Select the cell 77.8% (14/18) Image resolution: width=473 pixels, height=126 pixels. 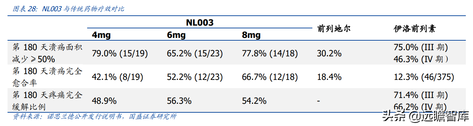click(270, 53)
